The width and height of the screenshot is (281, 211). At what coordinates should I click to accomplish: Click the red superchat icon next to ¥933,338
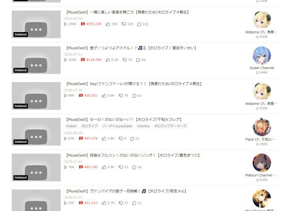click(x=83, y=24)
